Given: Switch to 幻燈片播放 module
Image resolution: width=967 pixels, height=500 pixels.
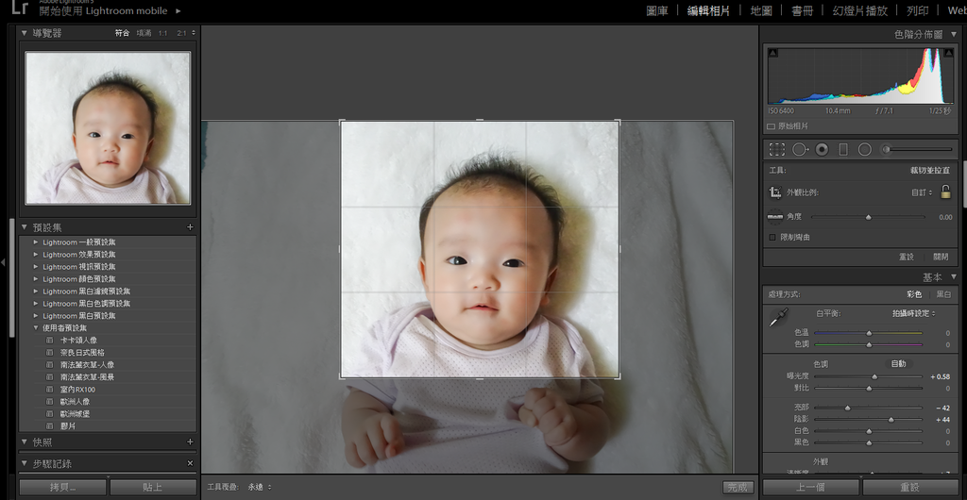Looking at the screenshot, I should pos(859,10).
